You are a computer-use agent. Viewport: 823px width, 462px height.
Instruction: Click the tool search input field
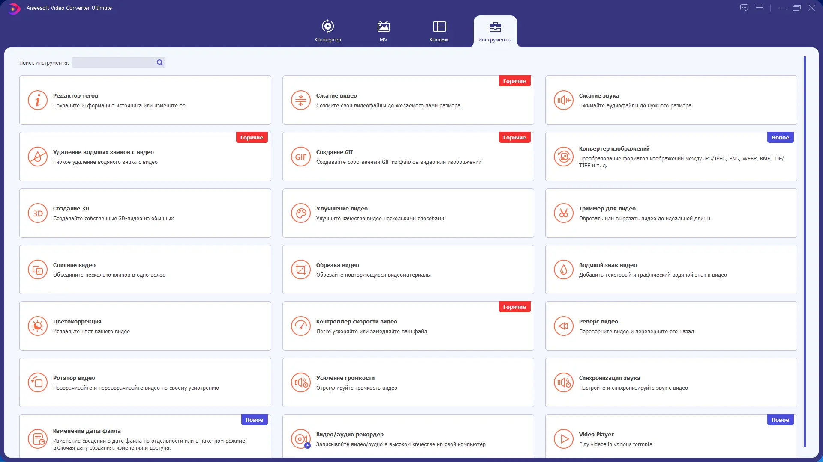click(x=114, y=63)
